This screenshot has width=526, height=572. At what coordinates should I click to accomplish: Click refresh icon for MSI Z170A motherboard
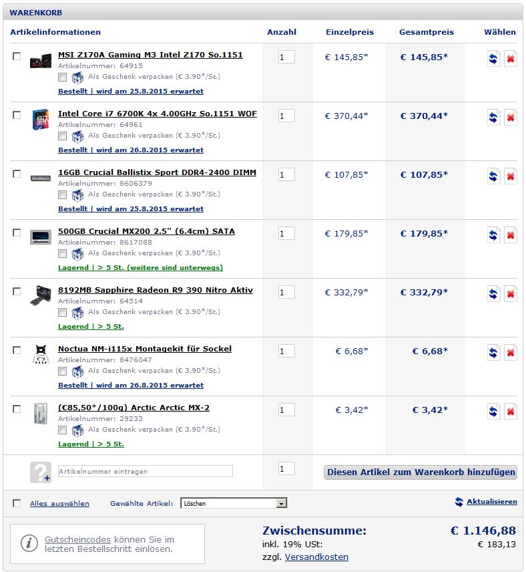tap(493, 59)
